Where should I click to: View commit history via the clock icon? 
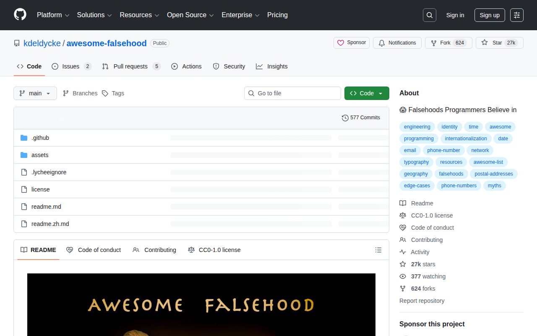(x=345, y=118)
